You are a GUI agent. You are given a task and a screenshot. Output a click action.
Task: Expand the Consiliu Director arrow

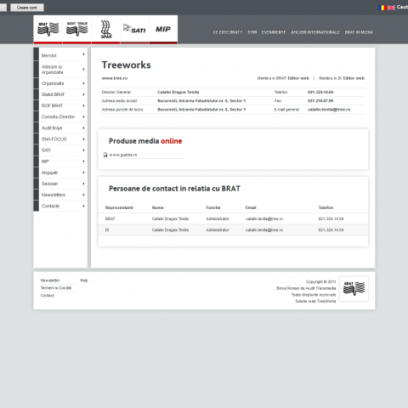(83, 116)
